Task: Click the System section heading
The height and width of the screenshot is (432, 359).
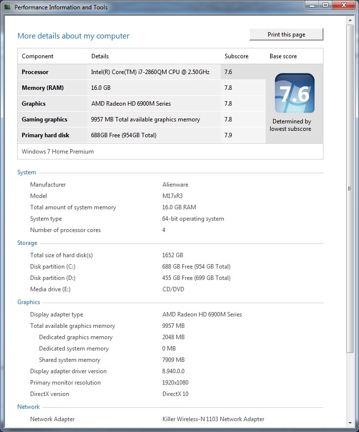Action: (27, 172)
